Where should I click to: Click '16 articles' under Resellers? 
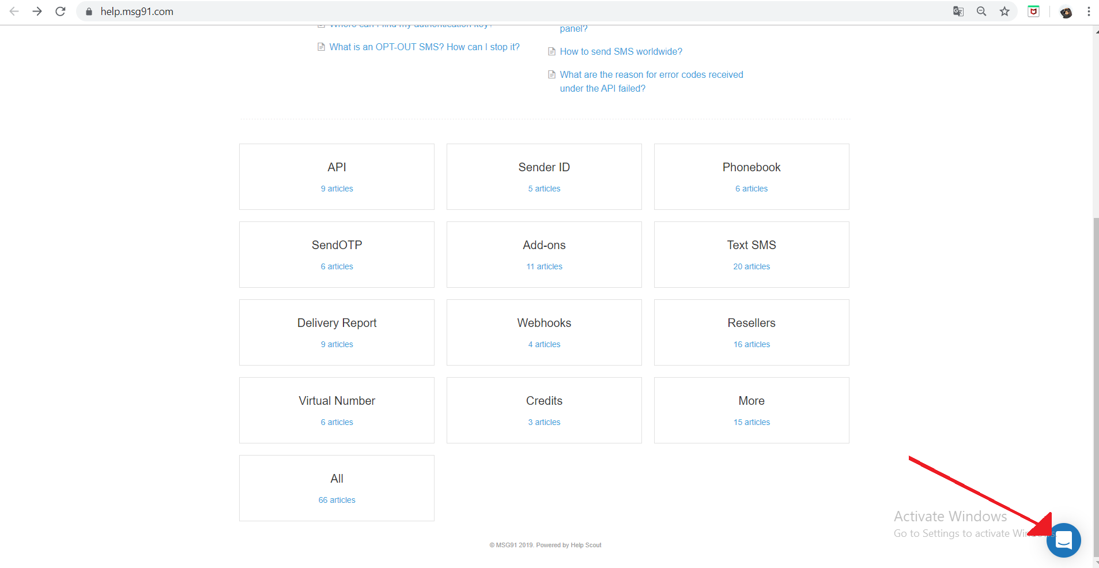point(751,344)
